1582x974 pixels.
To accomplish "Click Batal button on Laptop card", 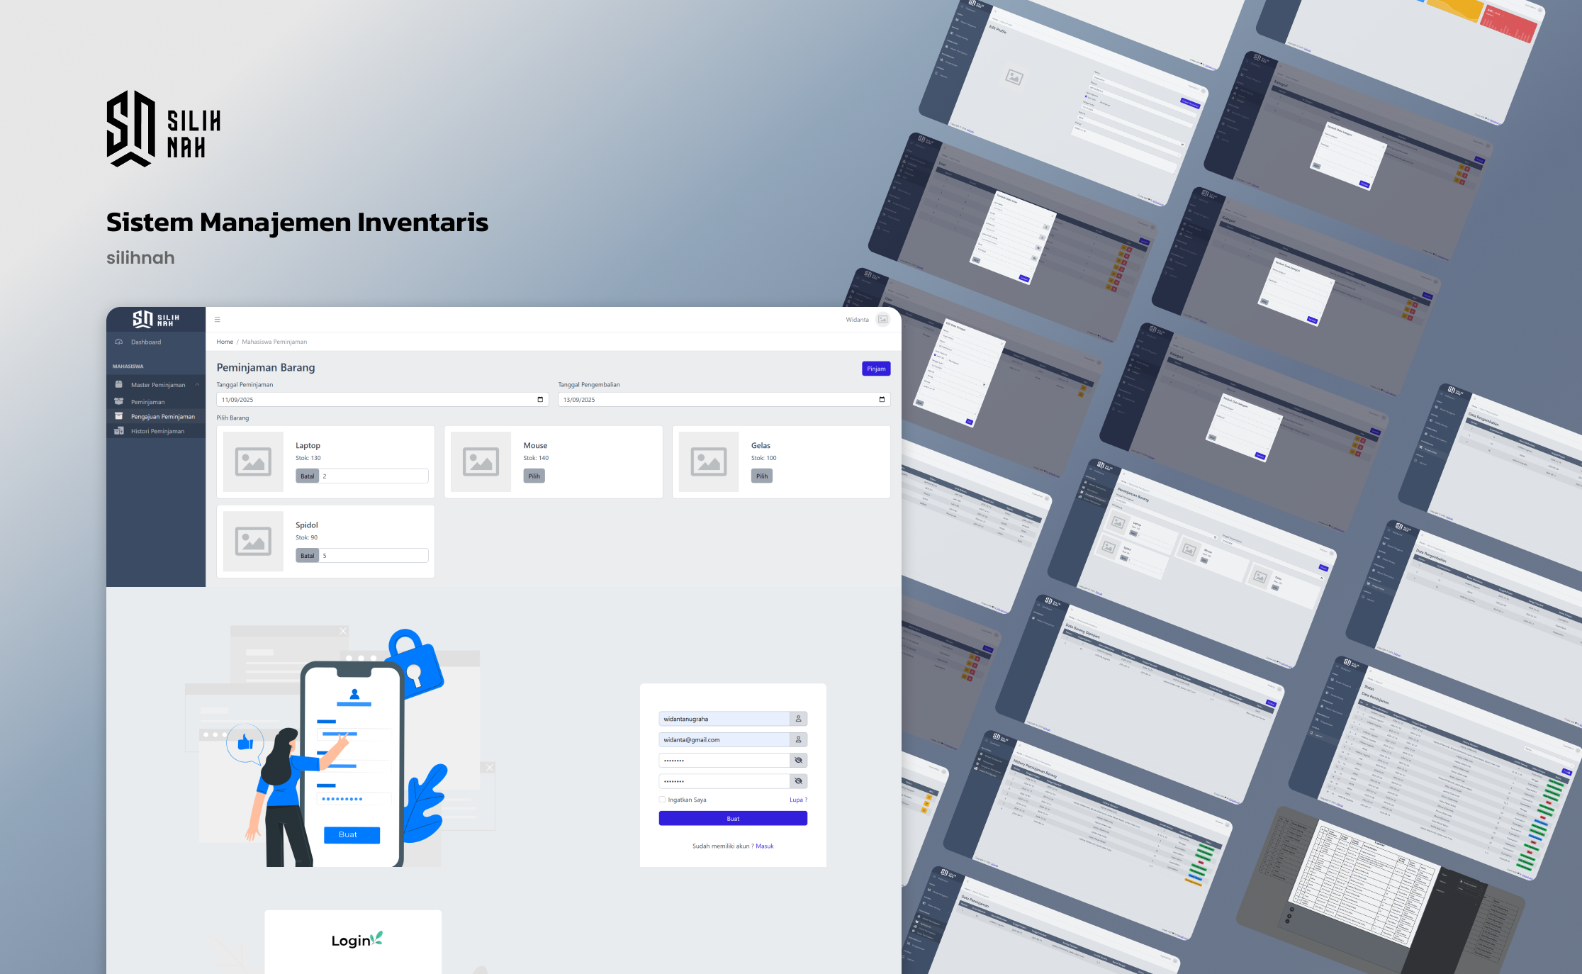I will coord(307,476).
